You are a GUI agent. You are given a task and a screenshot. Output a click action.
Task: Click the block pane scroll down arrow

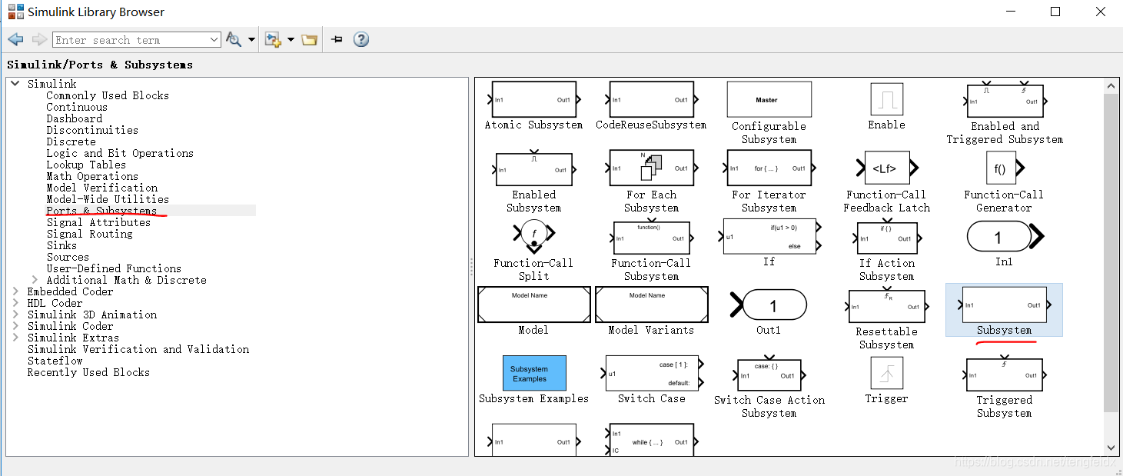click(x=1111, y=448)
